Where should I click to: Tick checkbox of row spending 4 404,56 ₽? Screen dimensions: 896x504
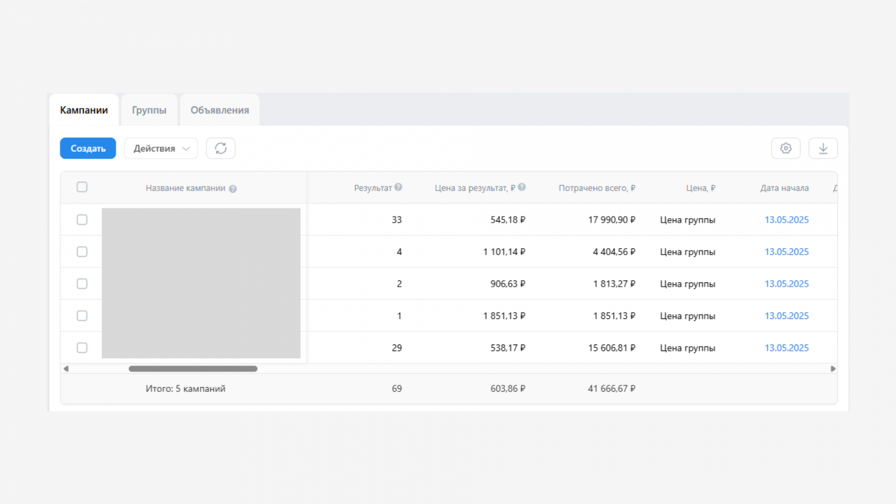coord(82,251)
